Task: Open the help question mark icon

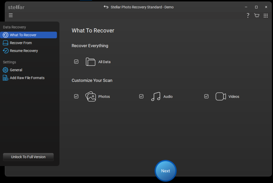Action: [248, 15]
